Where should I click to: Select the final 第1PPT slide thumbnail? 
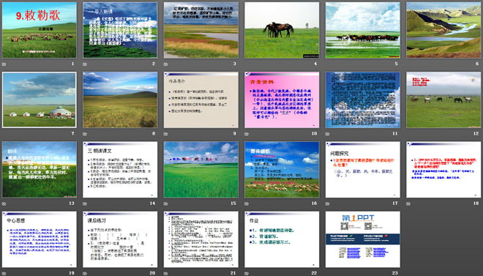coord(363,239)
